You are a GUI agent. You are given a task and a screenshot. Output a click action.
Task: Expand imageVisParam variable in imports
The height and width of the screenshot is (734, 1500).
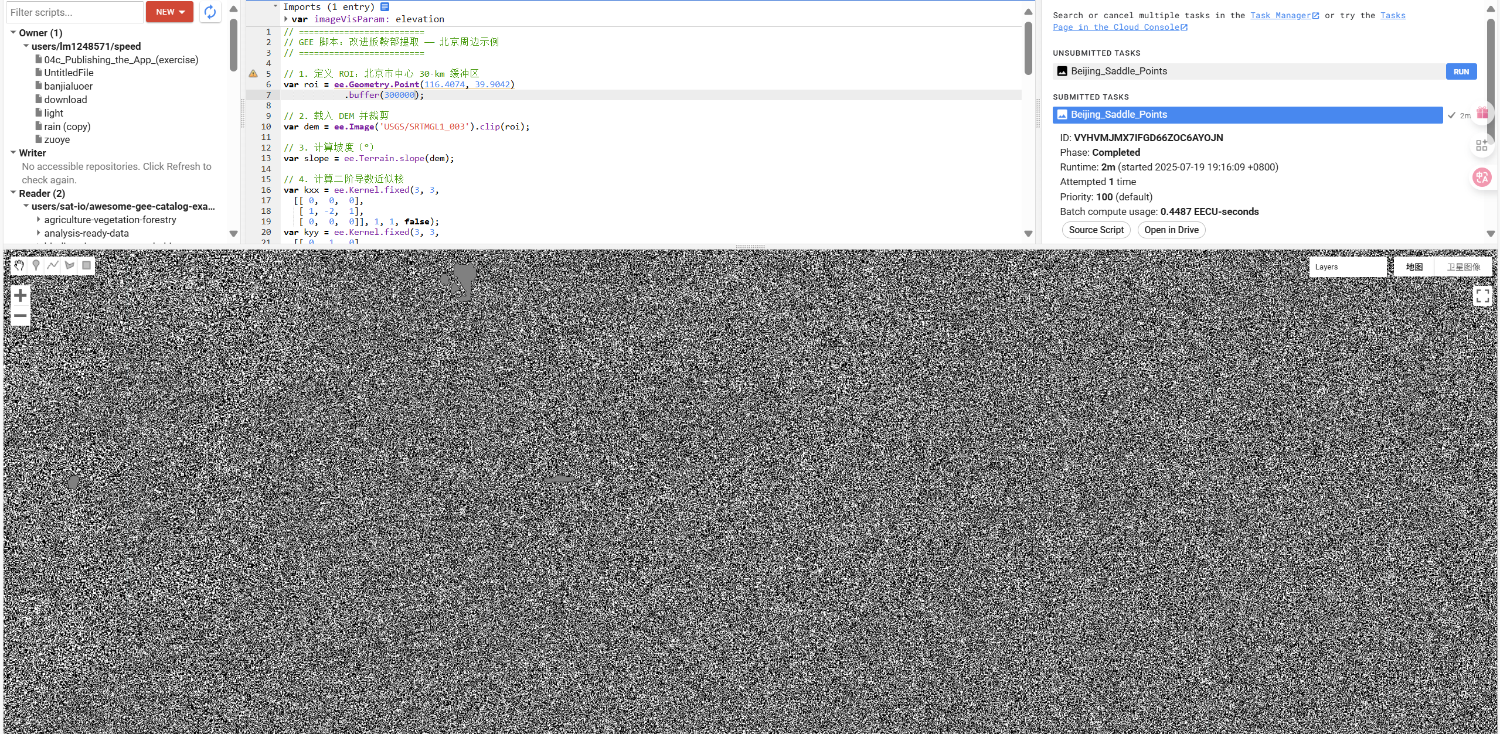(x=286, y=19)
